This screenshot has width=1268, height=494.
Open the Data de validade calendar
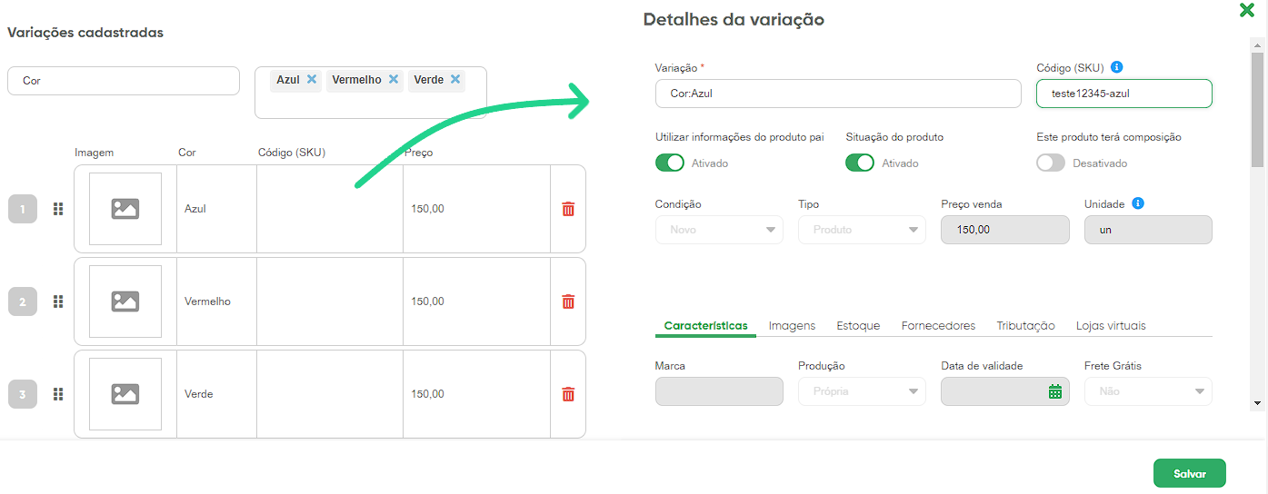1054,391
